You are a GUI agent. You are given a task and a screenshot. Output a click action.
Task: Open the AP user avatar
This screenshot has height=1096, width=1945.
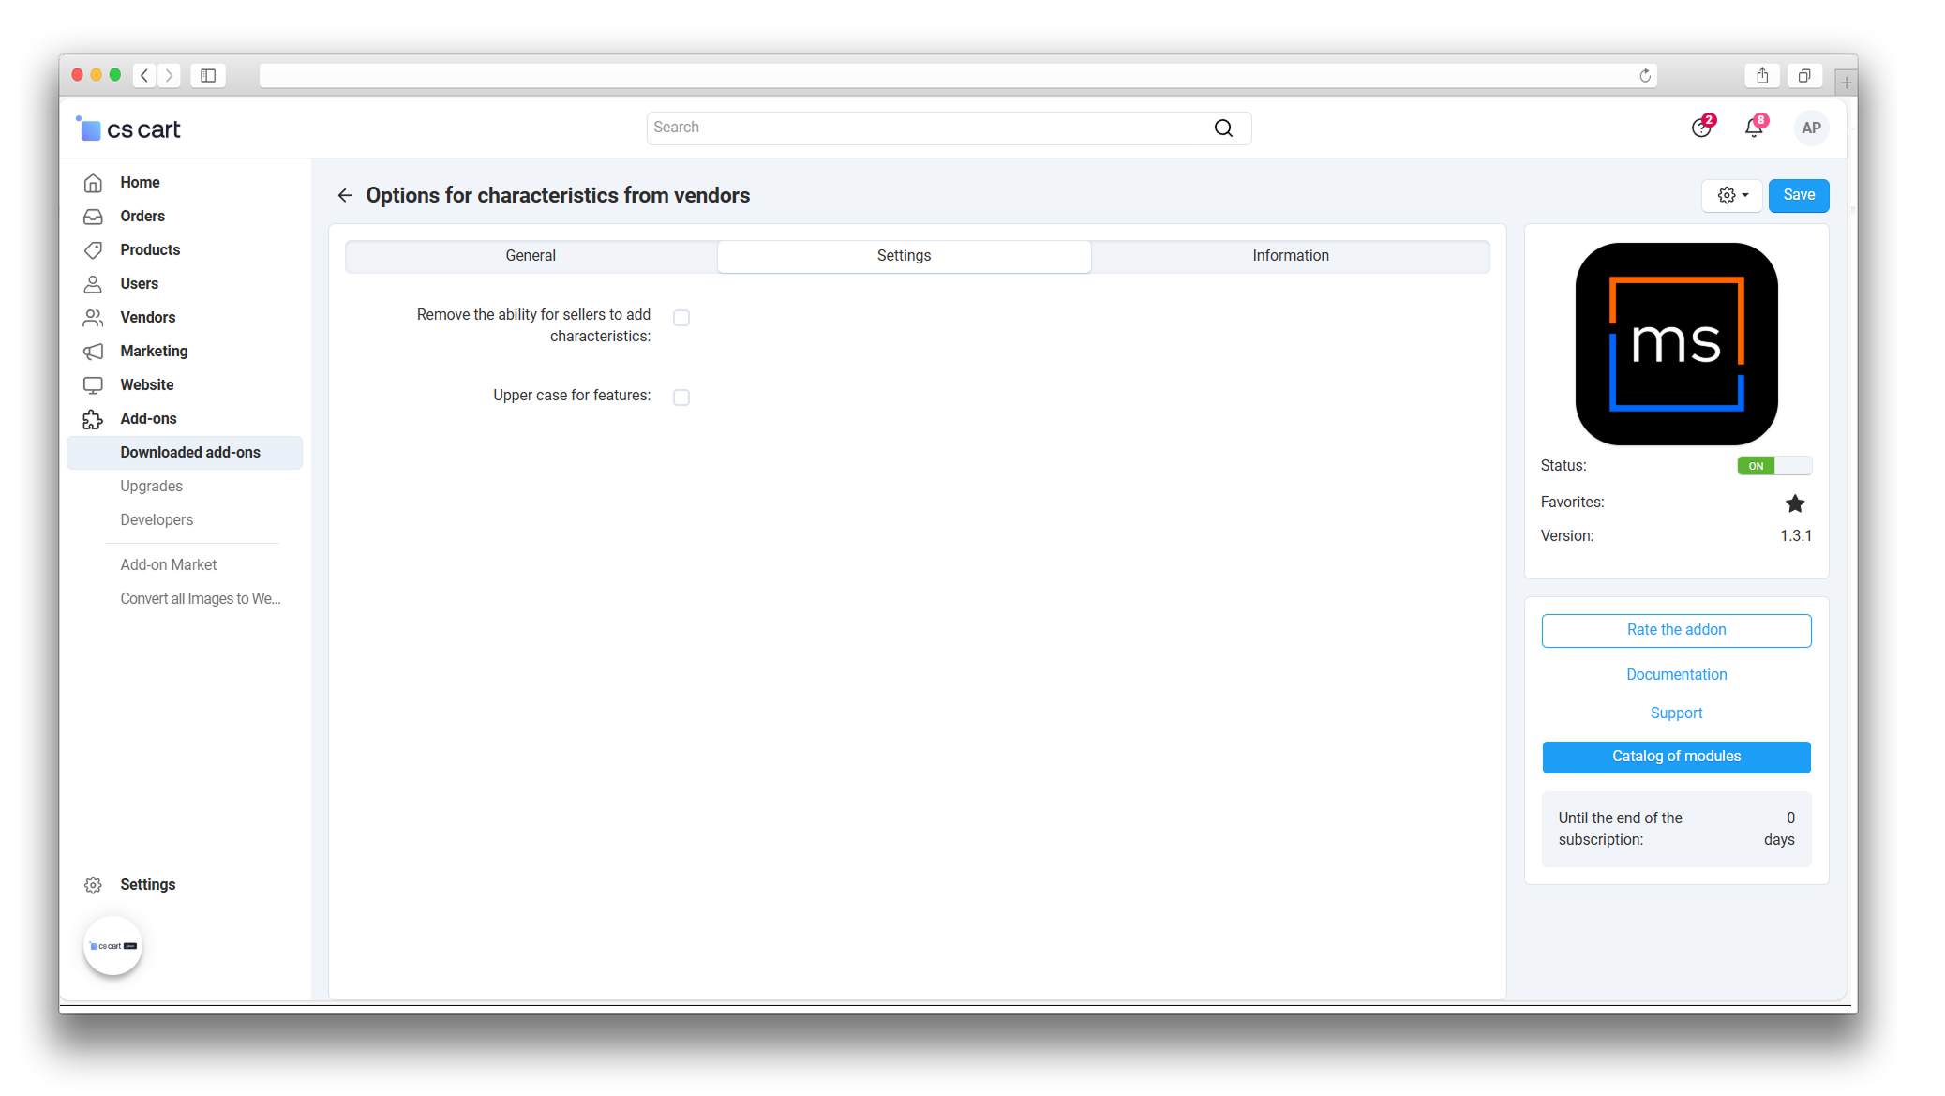[x=1810, y=128]
